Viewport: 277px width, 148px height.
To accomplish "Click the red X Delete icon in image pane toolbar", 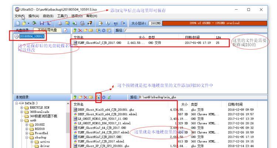I will [x=80, y=30].
